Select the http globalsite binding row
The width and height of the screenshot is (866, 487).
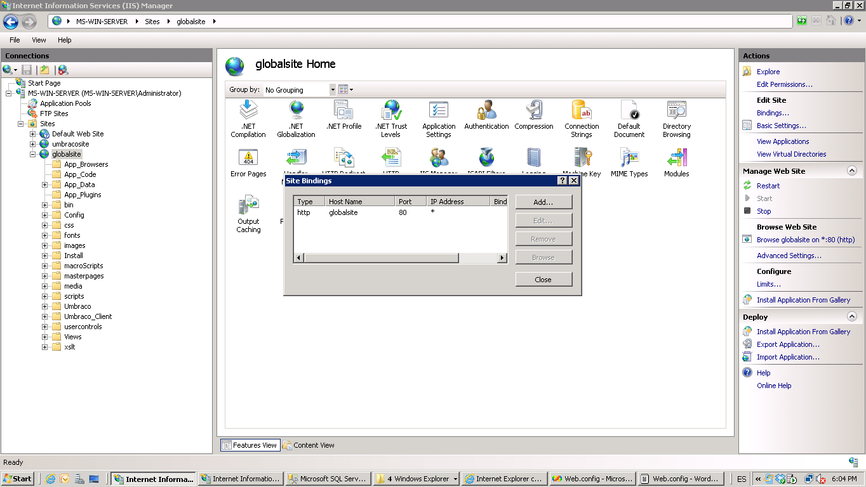tap(400, 212)
